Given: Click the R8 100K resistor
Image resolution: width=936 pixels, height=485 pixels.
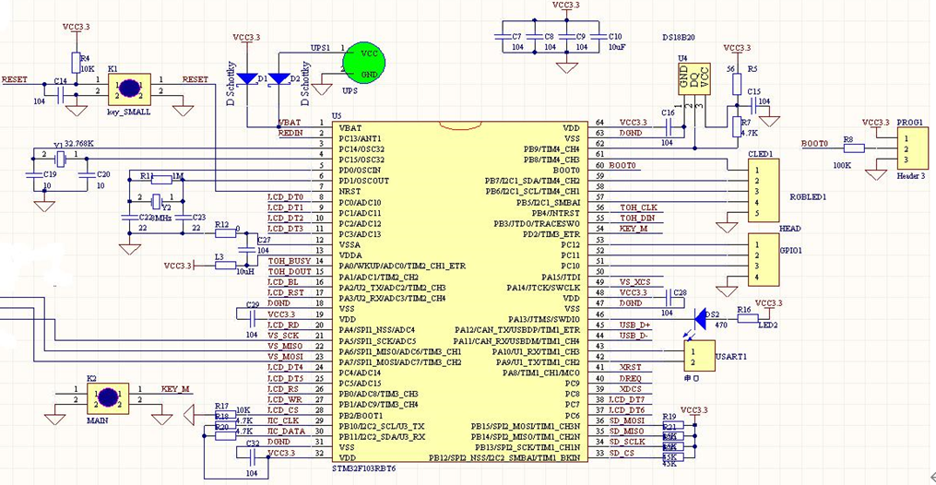Looking at the screenshot, I should coord(854,148).
